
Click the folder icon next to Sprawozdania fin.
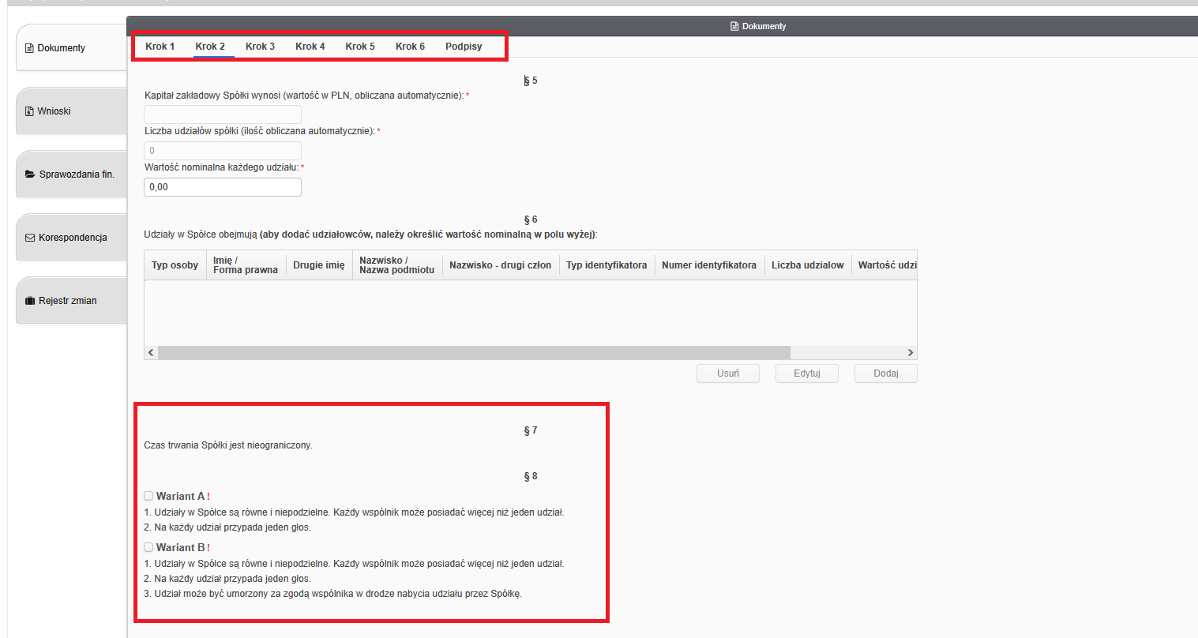[x=30, y=175]
